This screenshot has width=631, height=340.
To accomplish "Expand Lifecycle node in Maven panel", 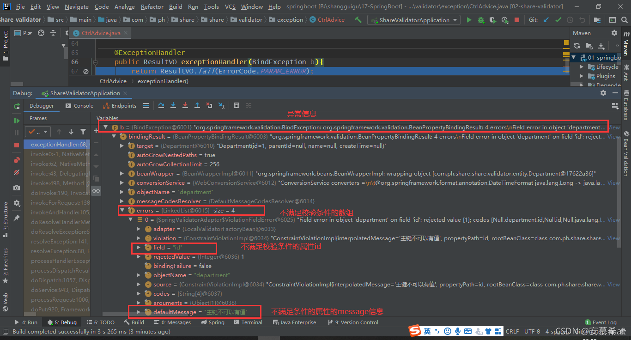I will (582, 67).
